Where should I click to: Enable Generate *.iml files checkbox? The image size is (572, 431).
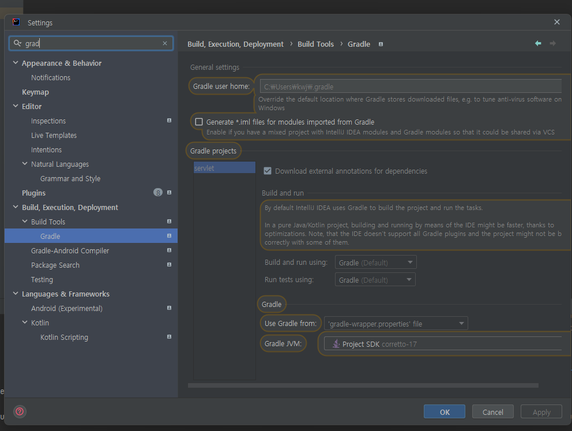pyautogui.click(x=199, y=122)
